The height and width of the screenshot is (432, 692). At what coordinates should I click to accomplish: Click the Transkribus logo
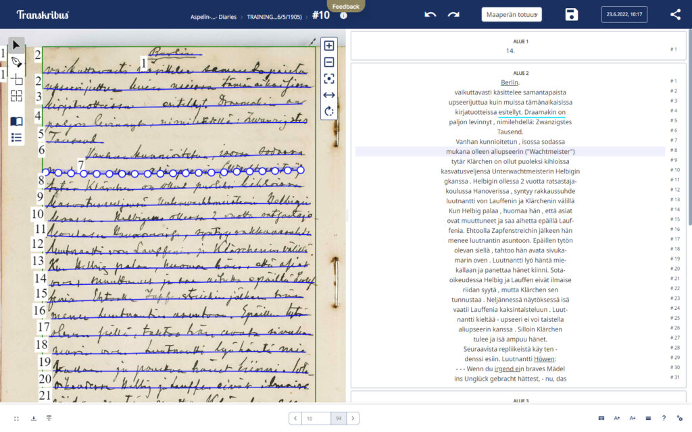pos(43,15)
